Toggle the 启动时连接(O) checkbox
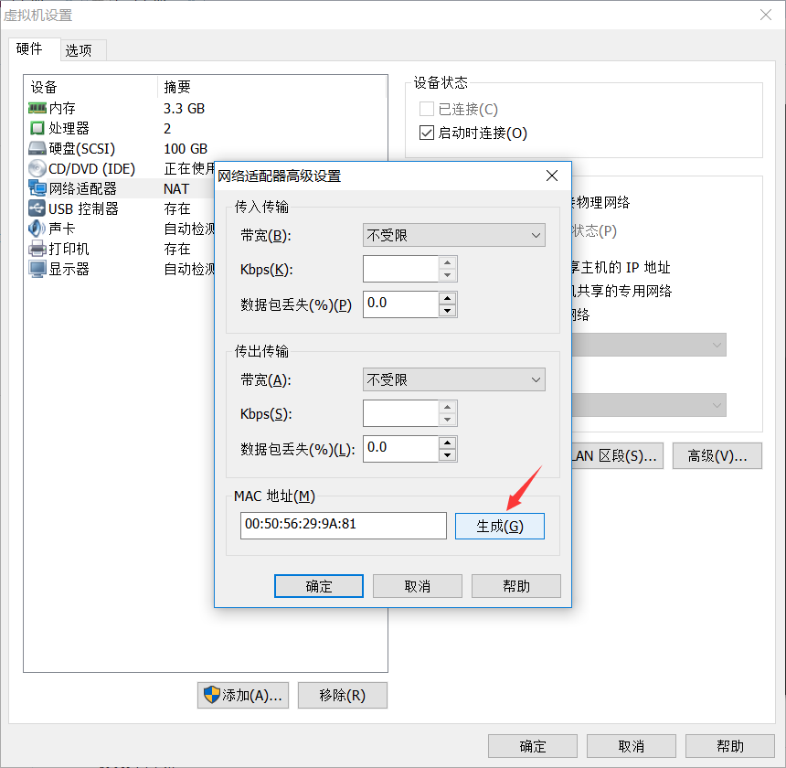 tap(427, 133)
